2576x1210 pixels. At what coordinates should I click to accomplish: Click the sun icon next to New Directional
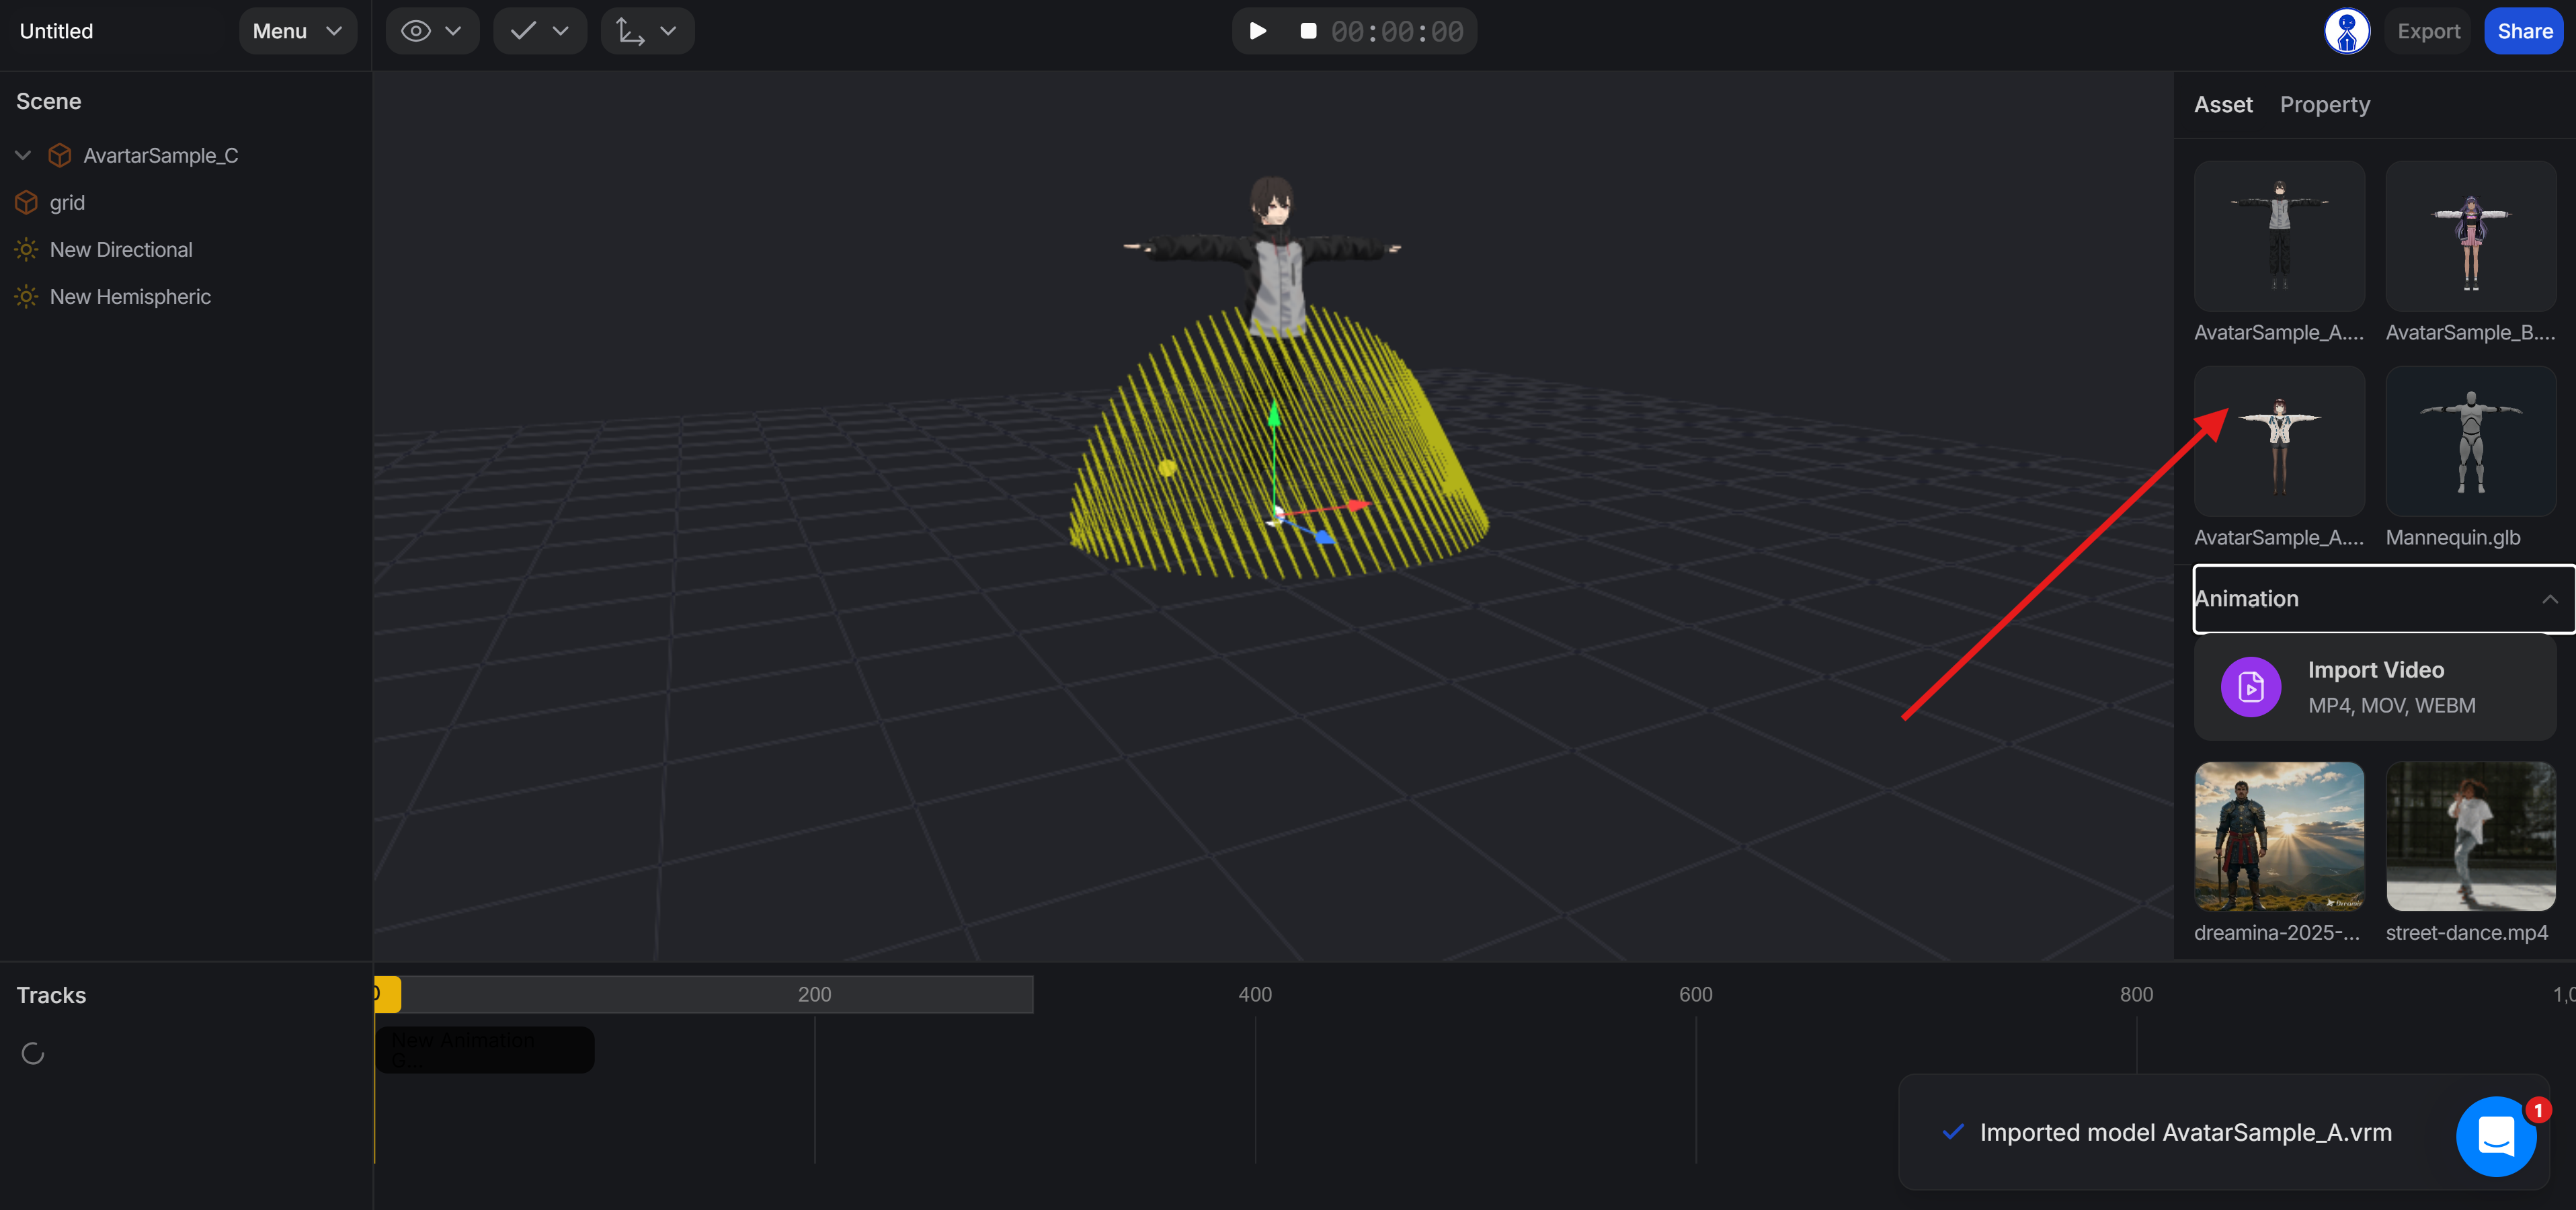click(x=25, y=249)
